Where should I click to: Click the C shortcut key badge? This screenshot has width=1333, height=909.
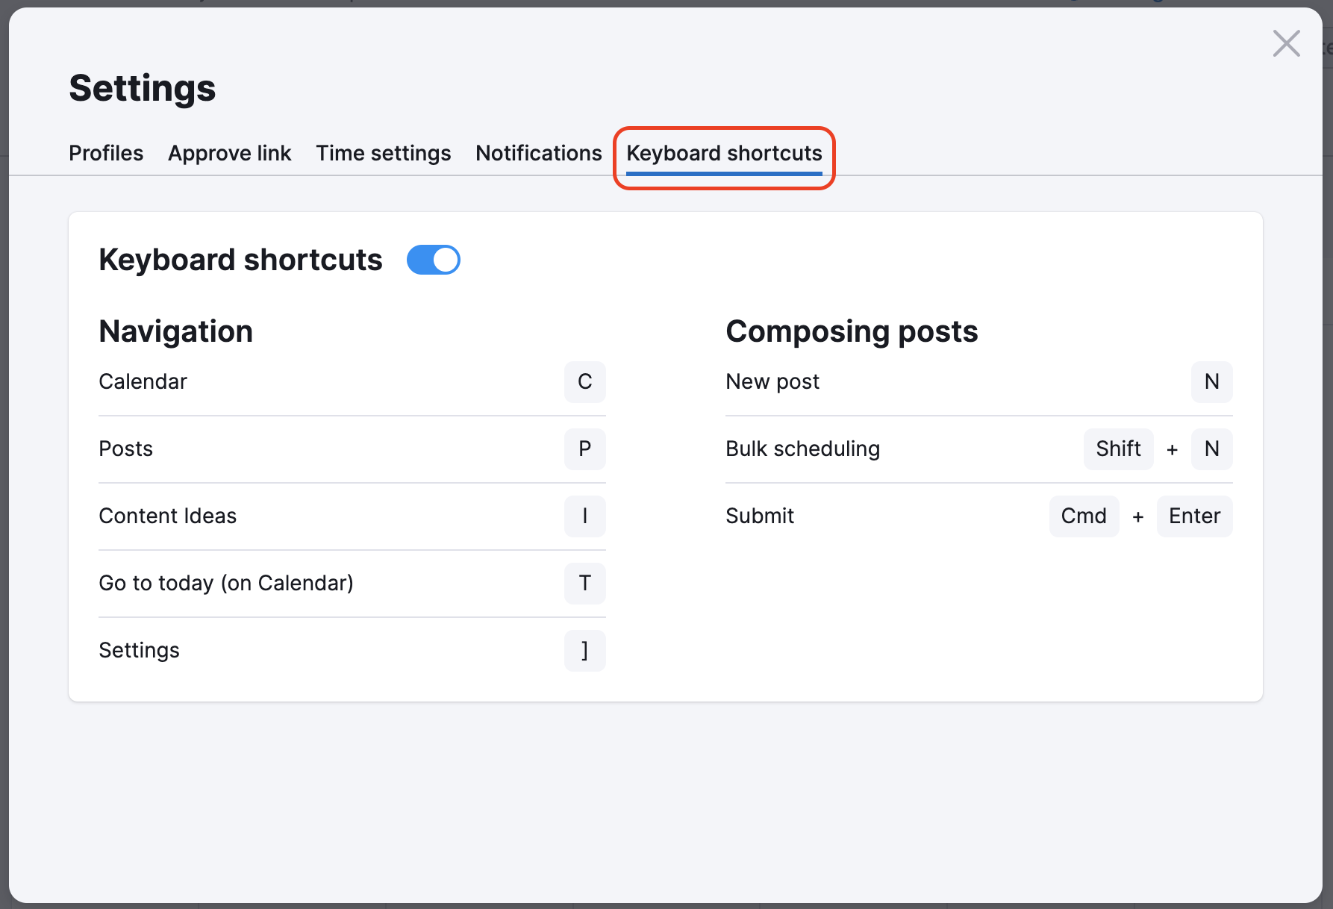pyautogui.click(x=584, y=382)
